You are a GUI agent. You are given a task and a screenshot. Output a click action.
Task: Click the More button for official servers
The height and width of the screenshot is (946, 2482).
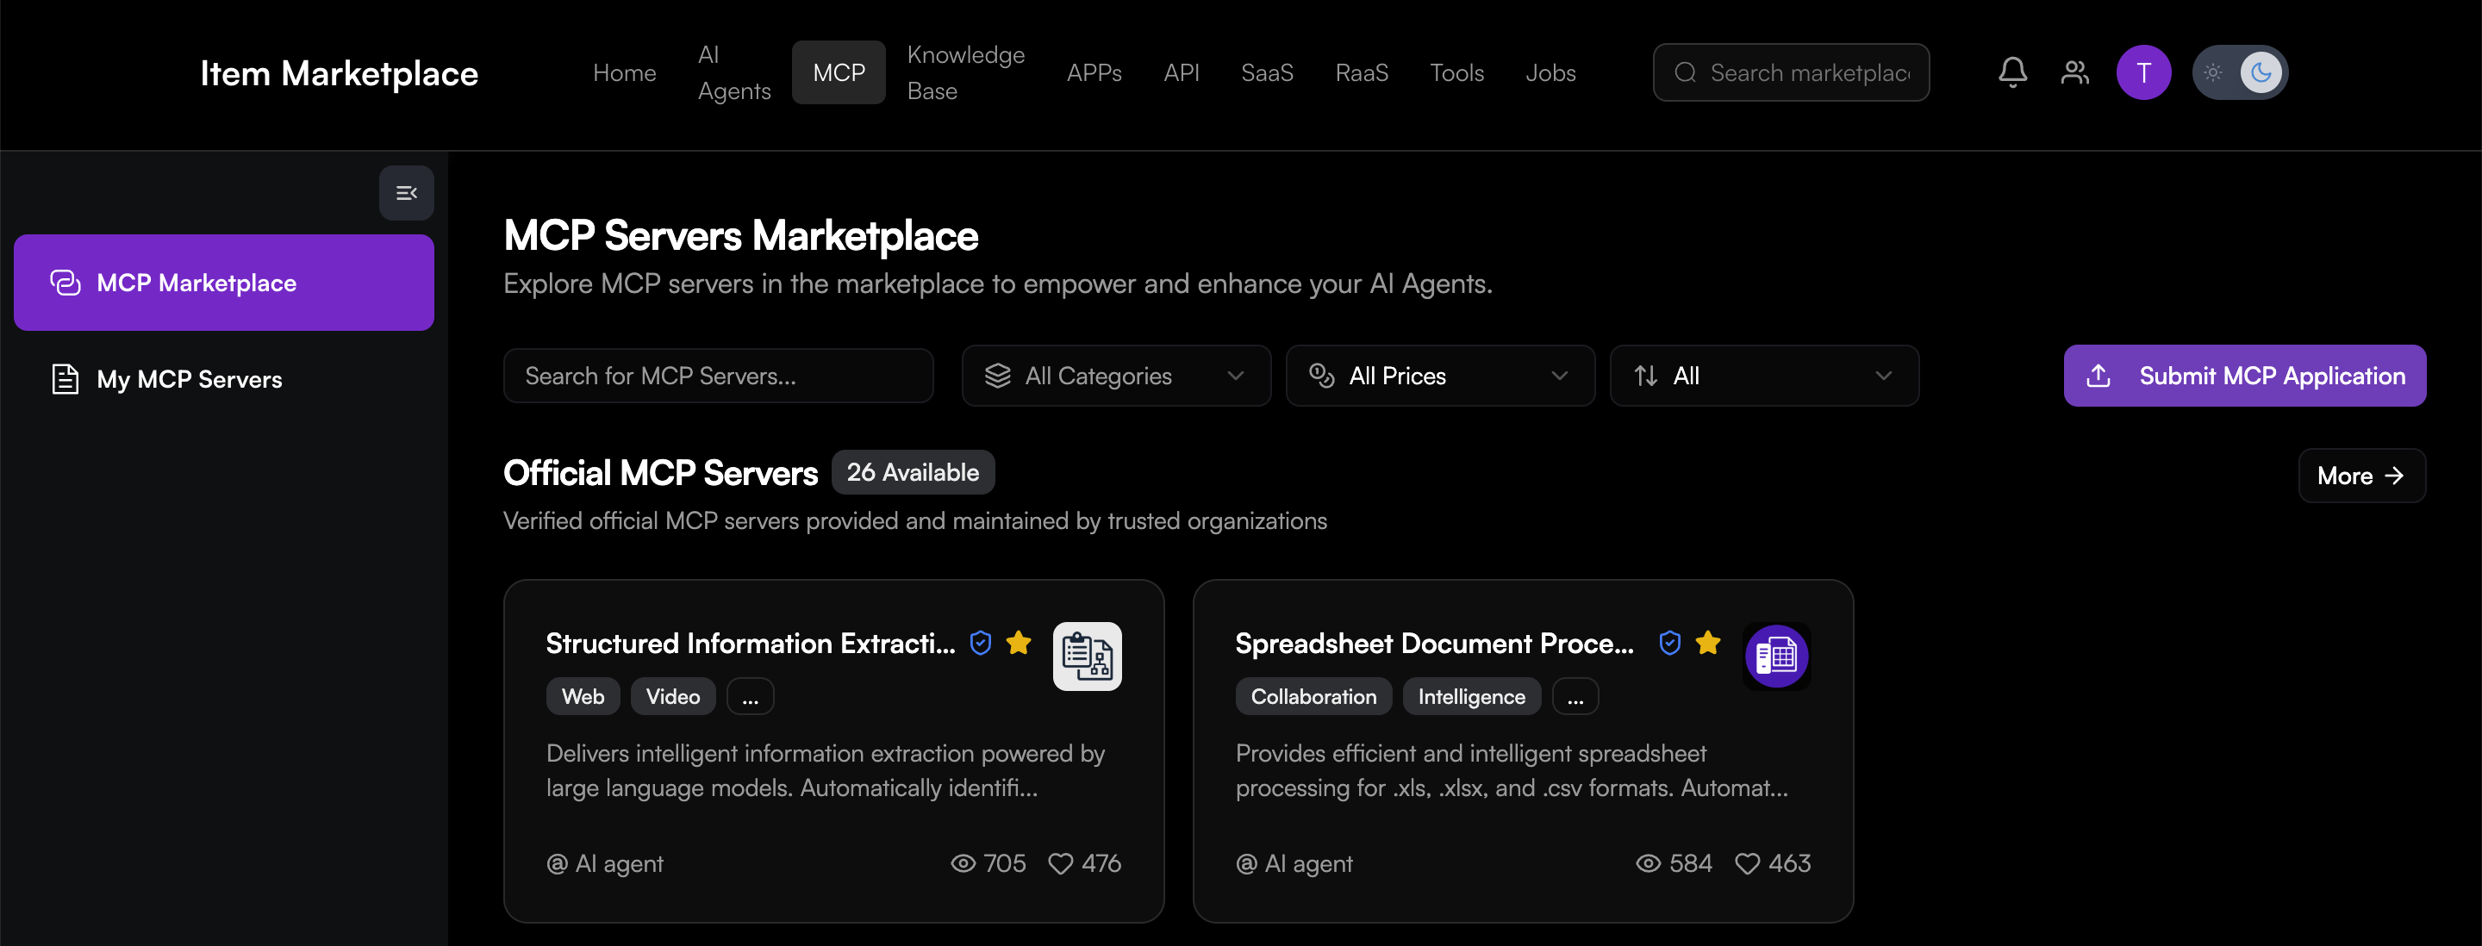2360,476
